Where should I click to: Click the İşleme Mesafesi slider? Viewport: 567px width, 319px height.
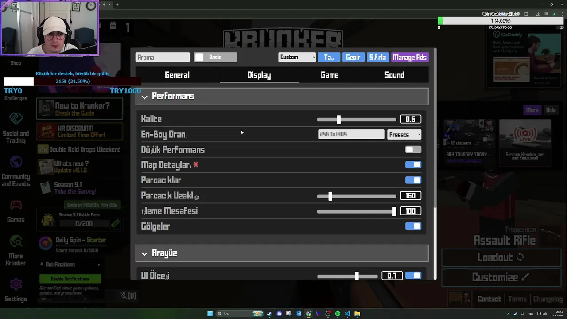tap(357, 211)
